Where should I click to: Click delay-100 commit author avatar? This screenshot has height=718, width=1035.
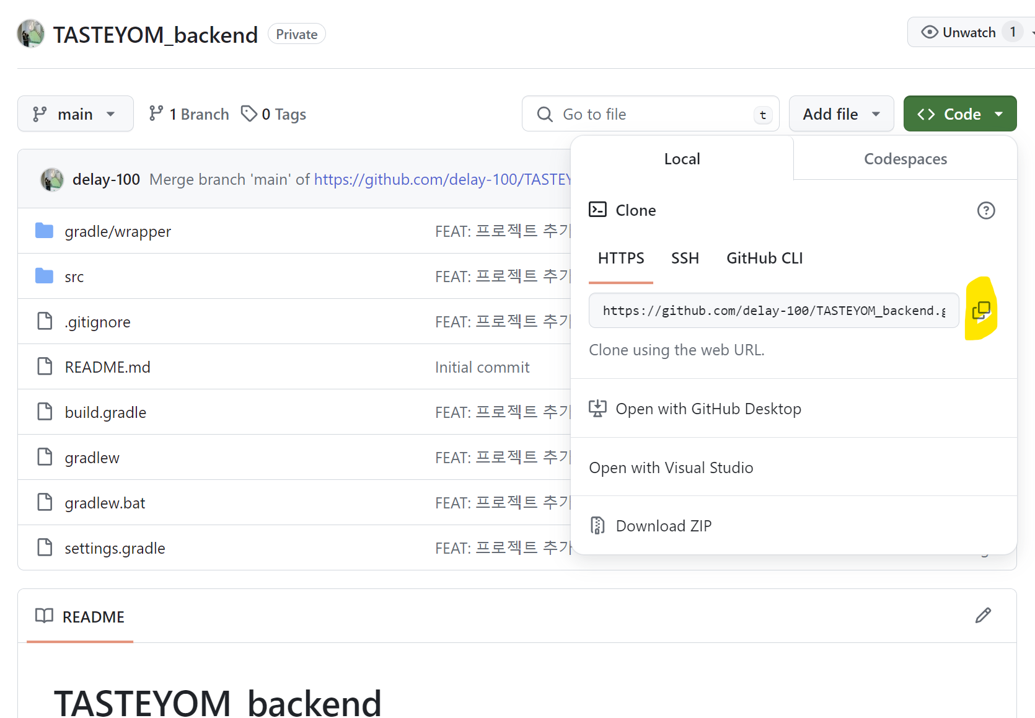click(x=52, y=180)
